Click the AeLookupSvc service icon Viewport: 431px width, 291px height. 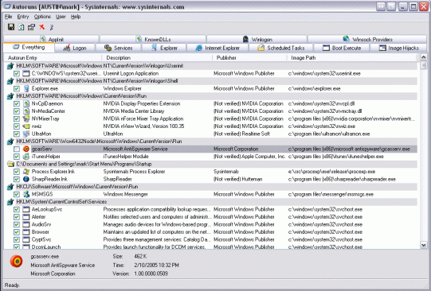26,209
